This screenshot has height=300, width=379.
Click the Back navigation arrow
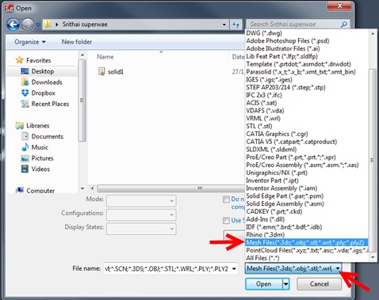[13, 25]
